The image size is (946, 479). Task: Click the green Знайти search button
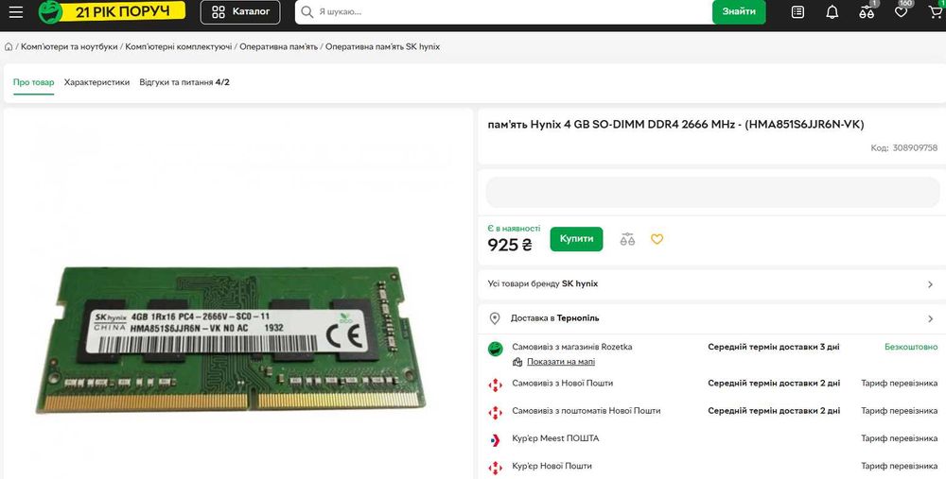tap(739, 12)
